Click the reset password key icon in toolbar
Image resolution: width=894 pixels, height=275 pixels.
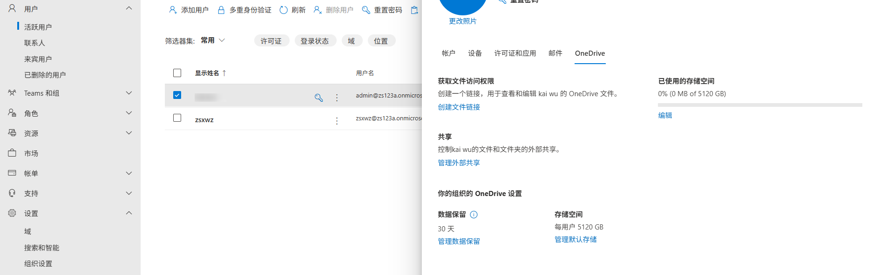point(366,10)
